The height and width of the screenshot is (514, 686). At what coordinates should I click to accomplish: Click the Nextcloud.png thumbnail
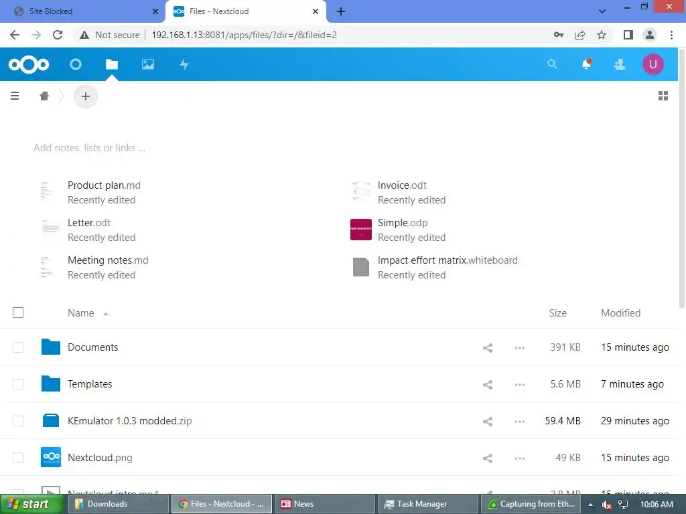pos(51,457)
